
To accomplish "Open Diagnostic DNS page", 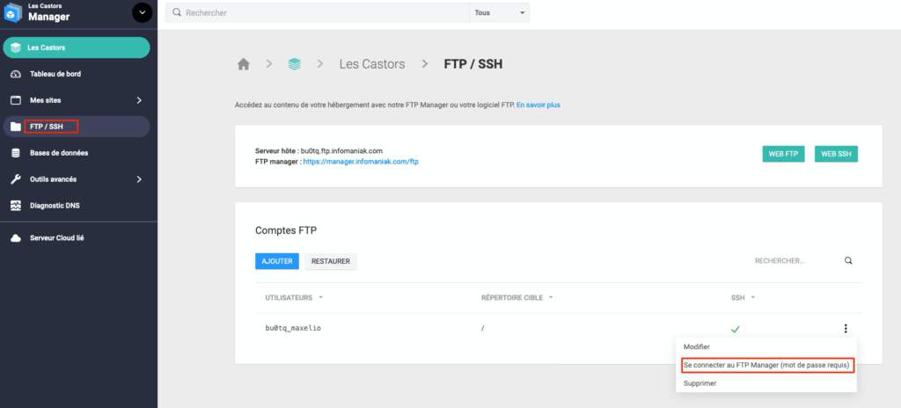I will 77,205.
